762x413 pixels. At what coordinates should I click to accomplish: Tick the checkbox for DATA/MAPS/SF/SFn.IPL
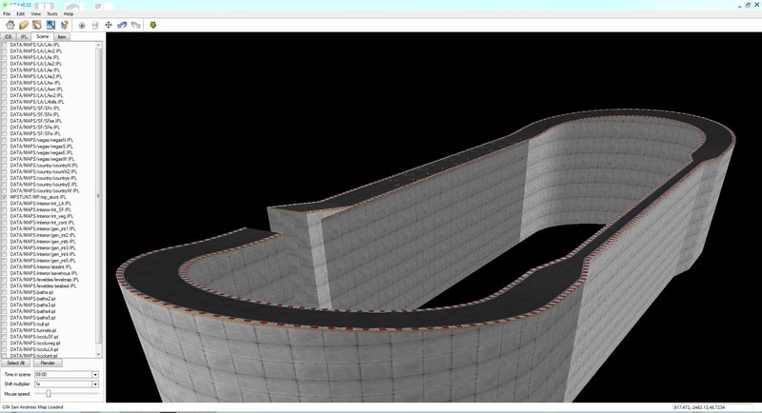[5, 108]
